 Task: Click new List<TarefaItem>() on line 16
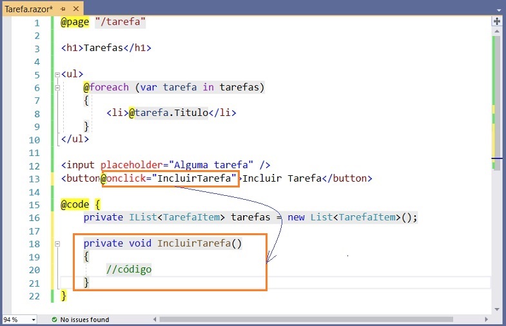[x=350, y=217]
